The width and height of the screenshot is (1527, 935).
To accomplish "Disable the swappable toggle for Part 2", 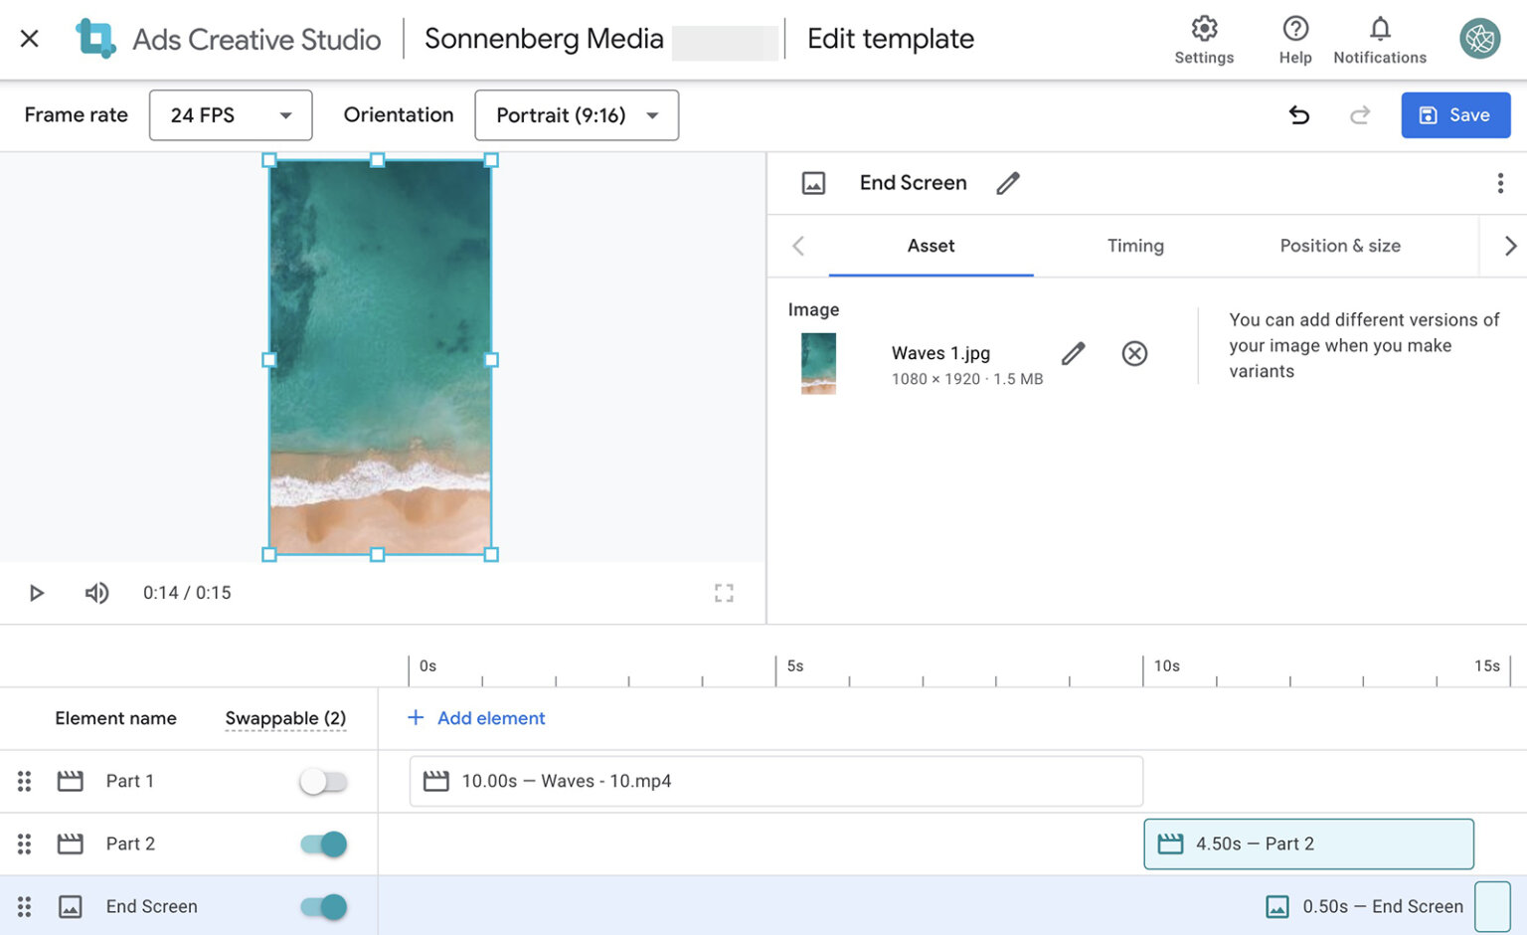I will pos(323,843).
